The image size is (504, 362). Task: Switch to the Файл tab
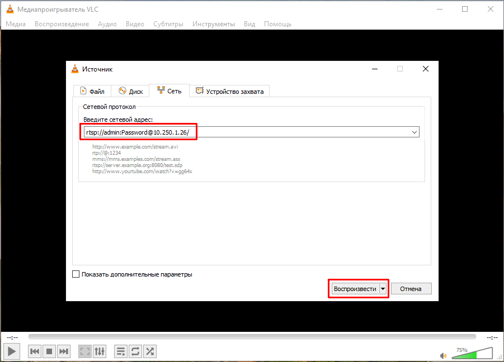tap(92, 91)
